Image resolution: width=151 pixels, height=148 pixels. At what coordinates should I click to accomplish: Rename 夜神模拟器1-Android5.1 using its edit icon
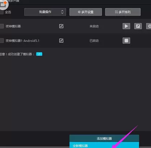tap(61, 40)
